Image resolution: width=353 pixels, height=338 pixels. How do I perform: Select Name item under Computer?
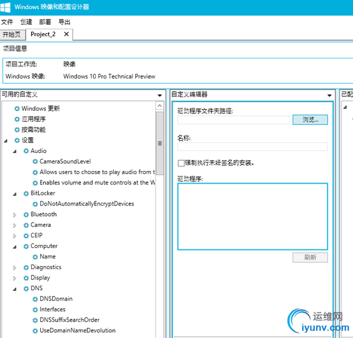pos(48,256)
